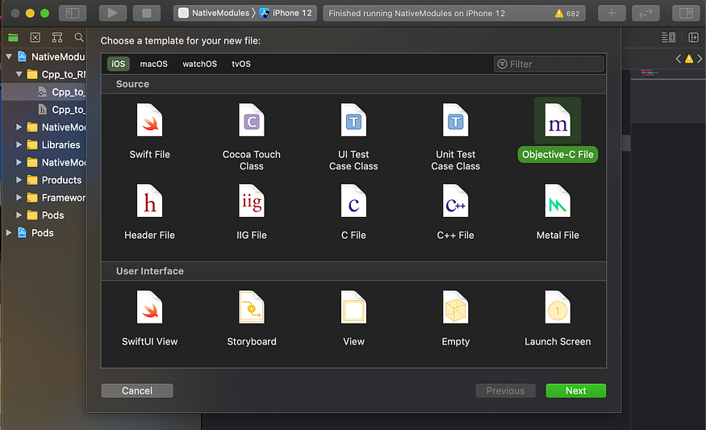Select the View interface template
Image resolution: width=706 pixels, height=430 pixels.
pos(353,318)
